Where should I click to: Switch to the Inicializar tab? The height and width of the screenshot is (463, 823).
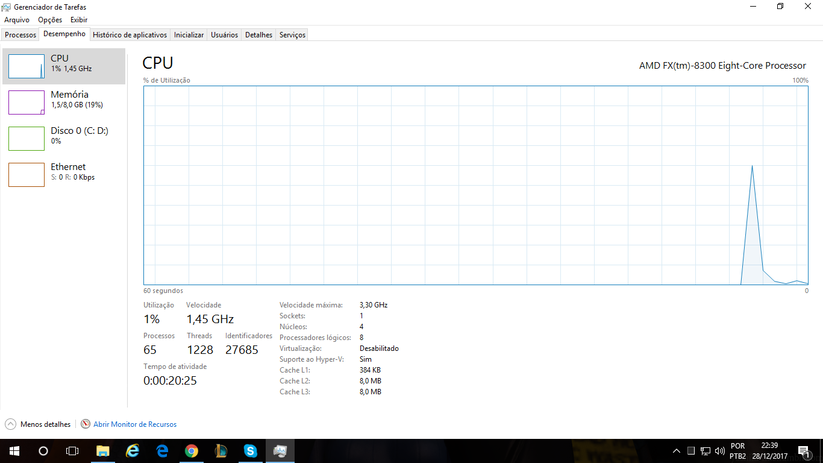[189, 35]
